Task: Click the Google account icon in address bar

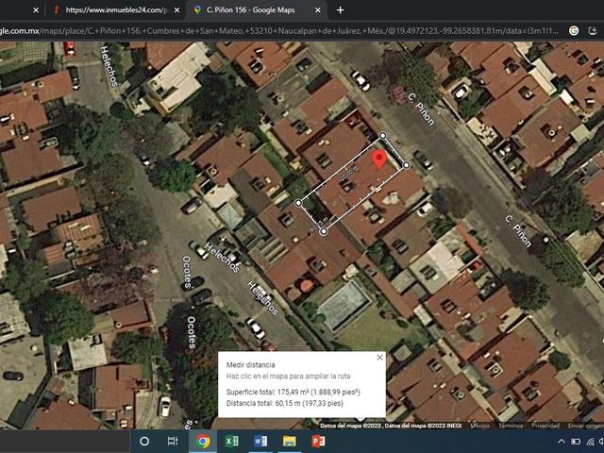Action: point(574,31)
